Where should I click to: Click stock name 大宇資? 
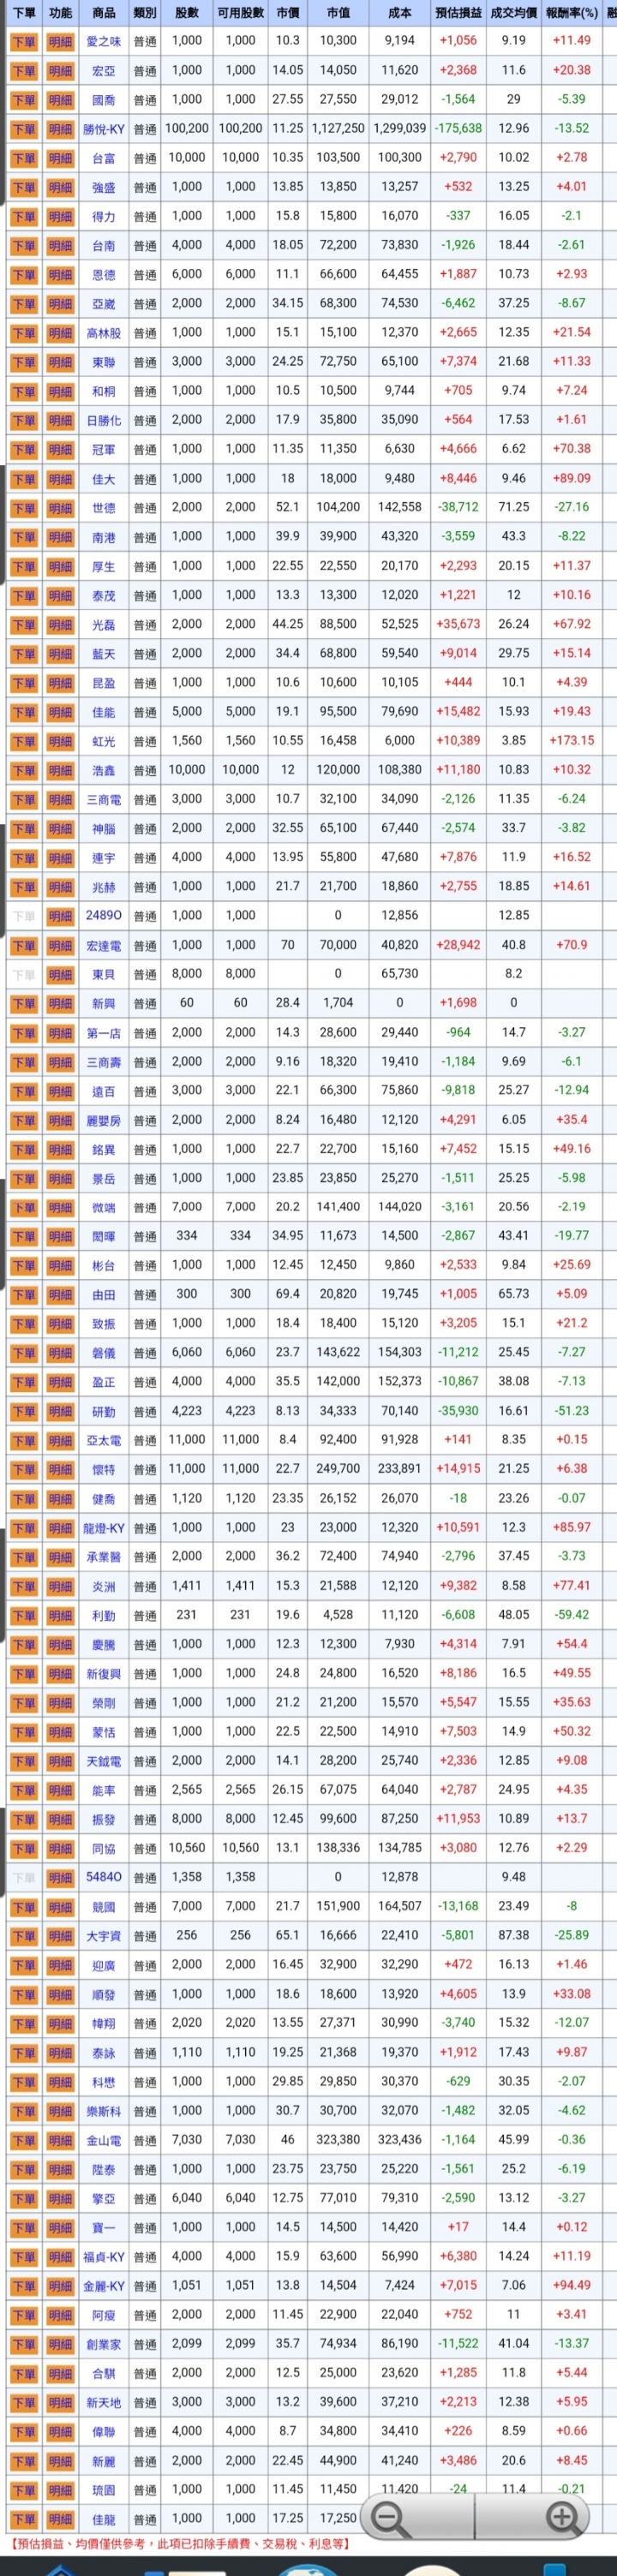coord(103,1936)
